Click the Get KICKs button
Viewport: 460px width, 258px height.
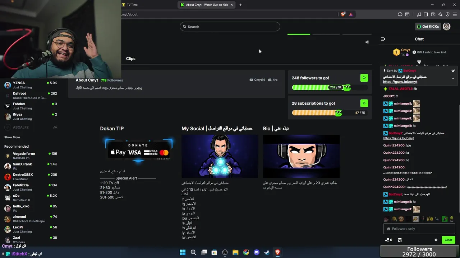coord(428,27)
